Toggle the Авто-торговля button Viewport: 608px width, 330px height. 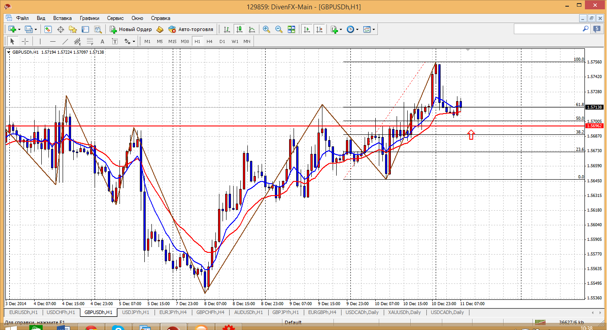coord(191,29)
